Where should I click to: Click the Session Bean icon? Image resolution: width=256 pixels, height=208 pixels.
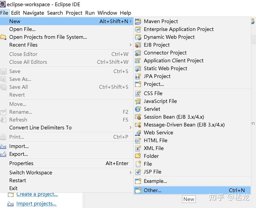pyautogui.click(x=138, y=117)
